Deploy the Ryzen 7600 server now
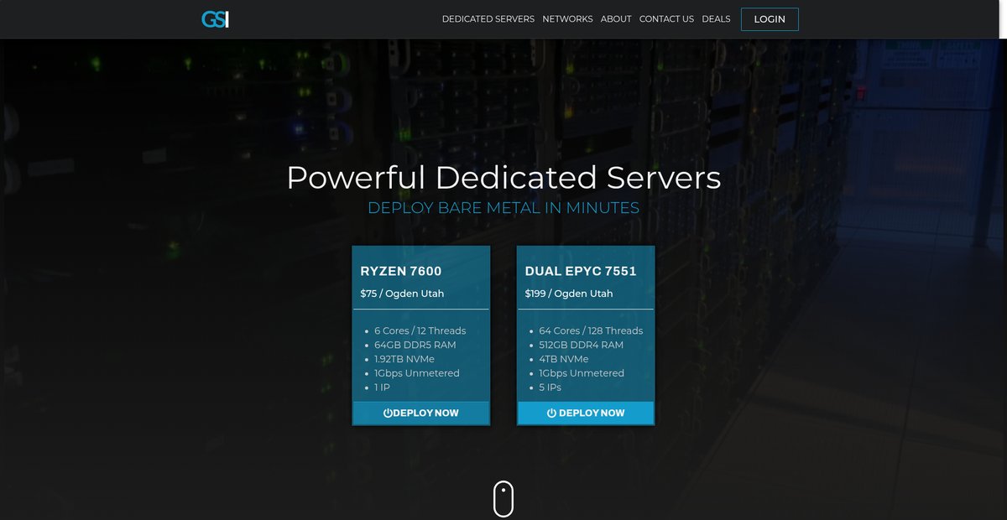 420,413
